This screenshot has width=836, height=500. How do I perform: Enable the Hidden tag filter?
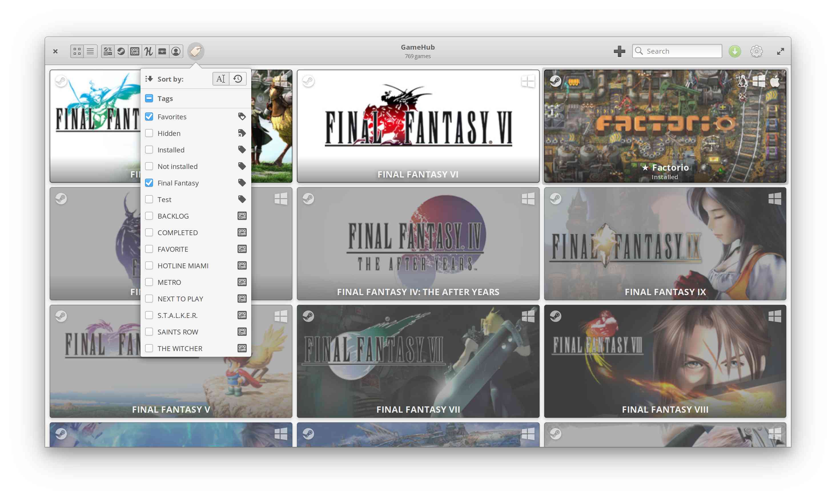pos(149,133)
